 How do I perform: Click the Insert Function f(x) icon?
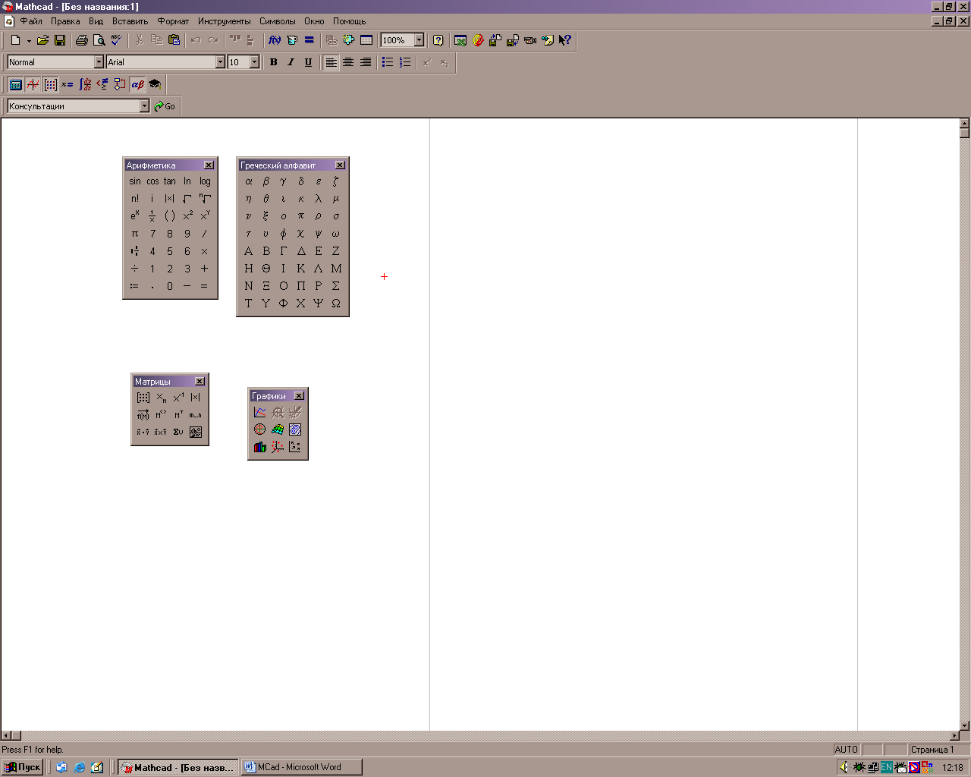275,40
